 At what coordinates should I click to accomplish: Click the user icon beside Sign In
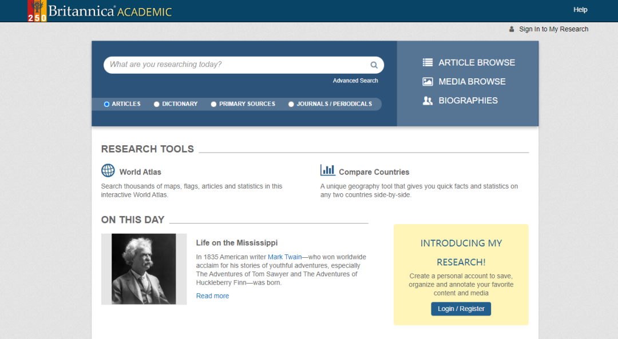click(x=512, y=29)
